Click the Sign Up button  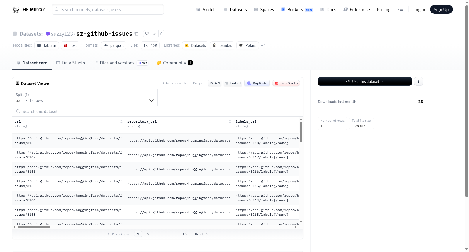point(441,9)
